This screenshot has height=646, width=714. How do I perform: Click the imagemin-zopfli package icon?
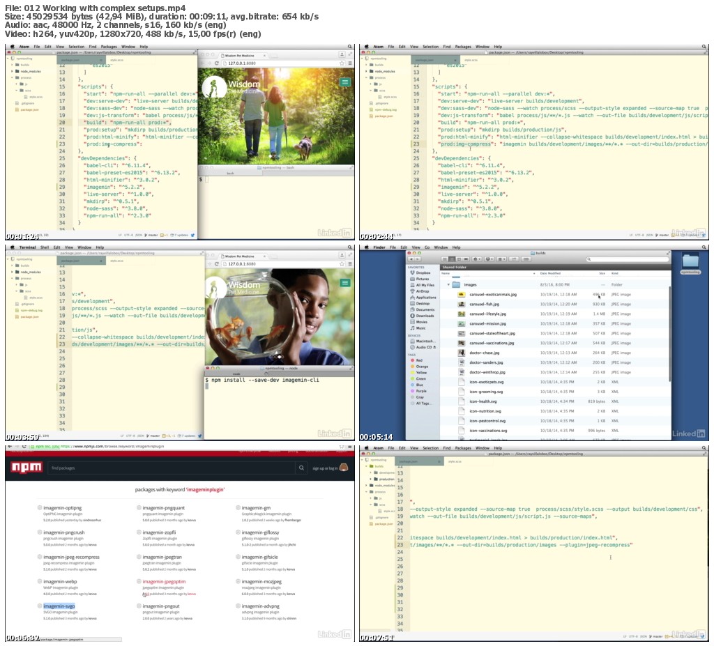tap(139, 532)
